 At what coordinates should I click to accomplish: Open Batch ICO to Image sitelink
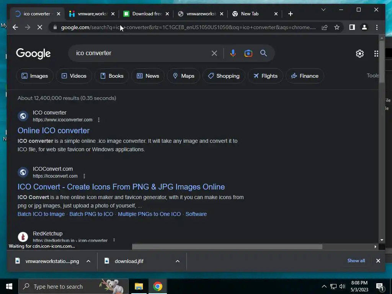(41, 214)
